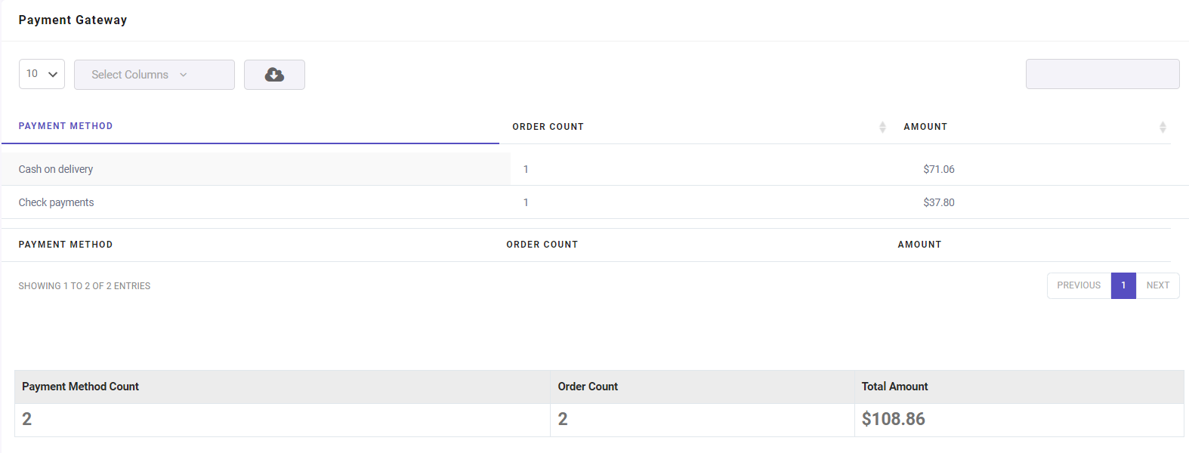The height and width of the screenshot is (453, 1189).
Task: Click the Total Amount value $108.86
Action: click(894, 419)
